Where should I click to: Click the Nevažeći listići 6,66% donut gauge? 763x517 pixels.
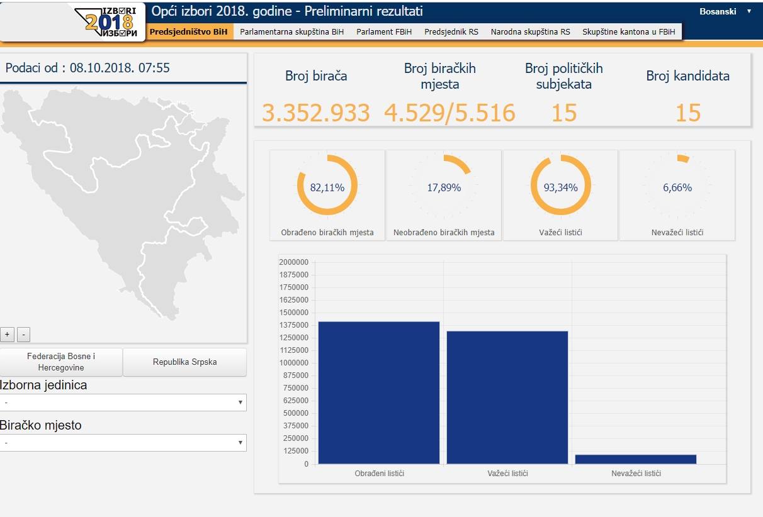[677, 186]
